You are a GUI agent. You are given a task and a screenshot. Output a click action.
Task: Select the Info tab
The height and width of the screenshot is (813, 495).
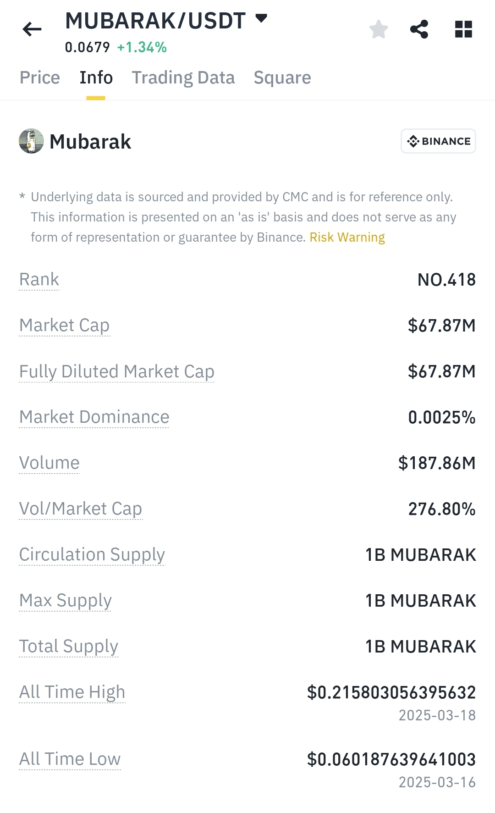pos(96,77)
